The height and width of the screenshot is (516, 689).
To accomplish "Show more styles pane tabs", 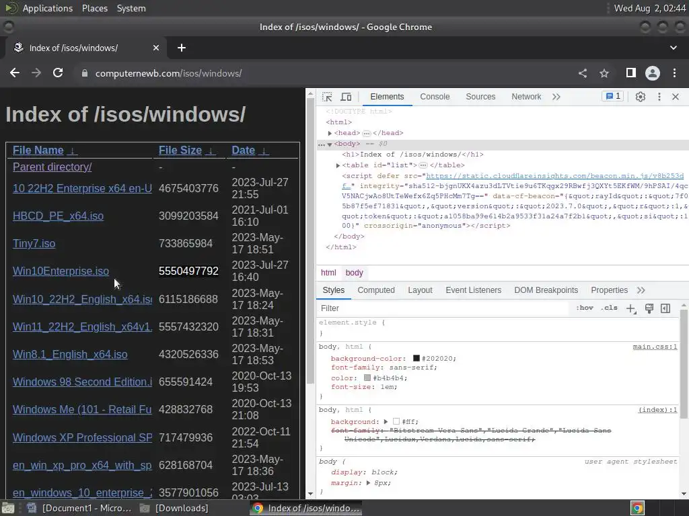I will [641, 290].
